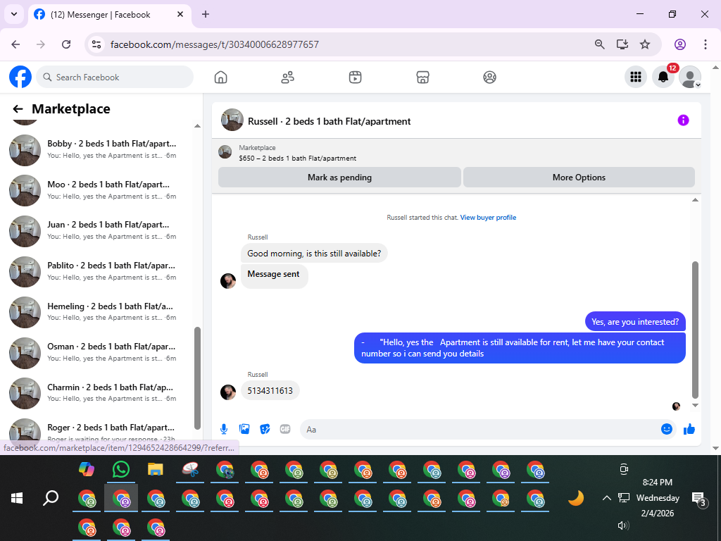Screen dimensions: 721x541
Task: Open Hemeling's conversation
Action: (x=99, y=312)
